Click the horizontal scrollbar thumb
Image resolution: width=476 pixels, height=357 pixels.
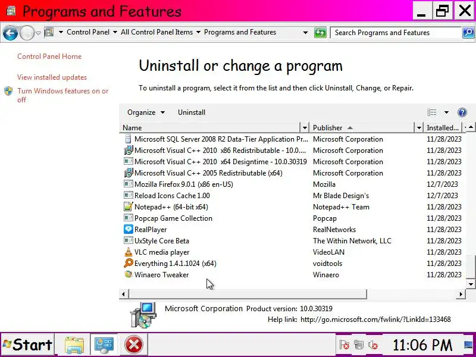tap(248, 294)
